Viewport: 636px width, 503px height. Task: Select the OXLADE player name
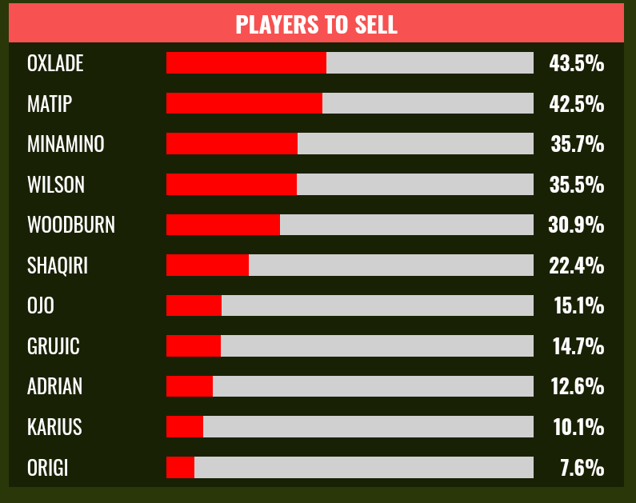tap(55, 63)
